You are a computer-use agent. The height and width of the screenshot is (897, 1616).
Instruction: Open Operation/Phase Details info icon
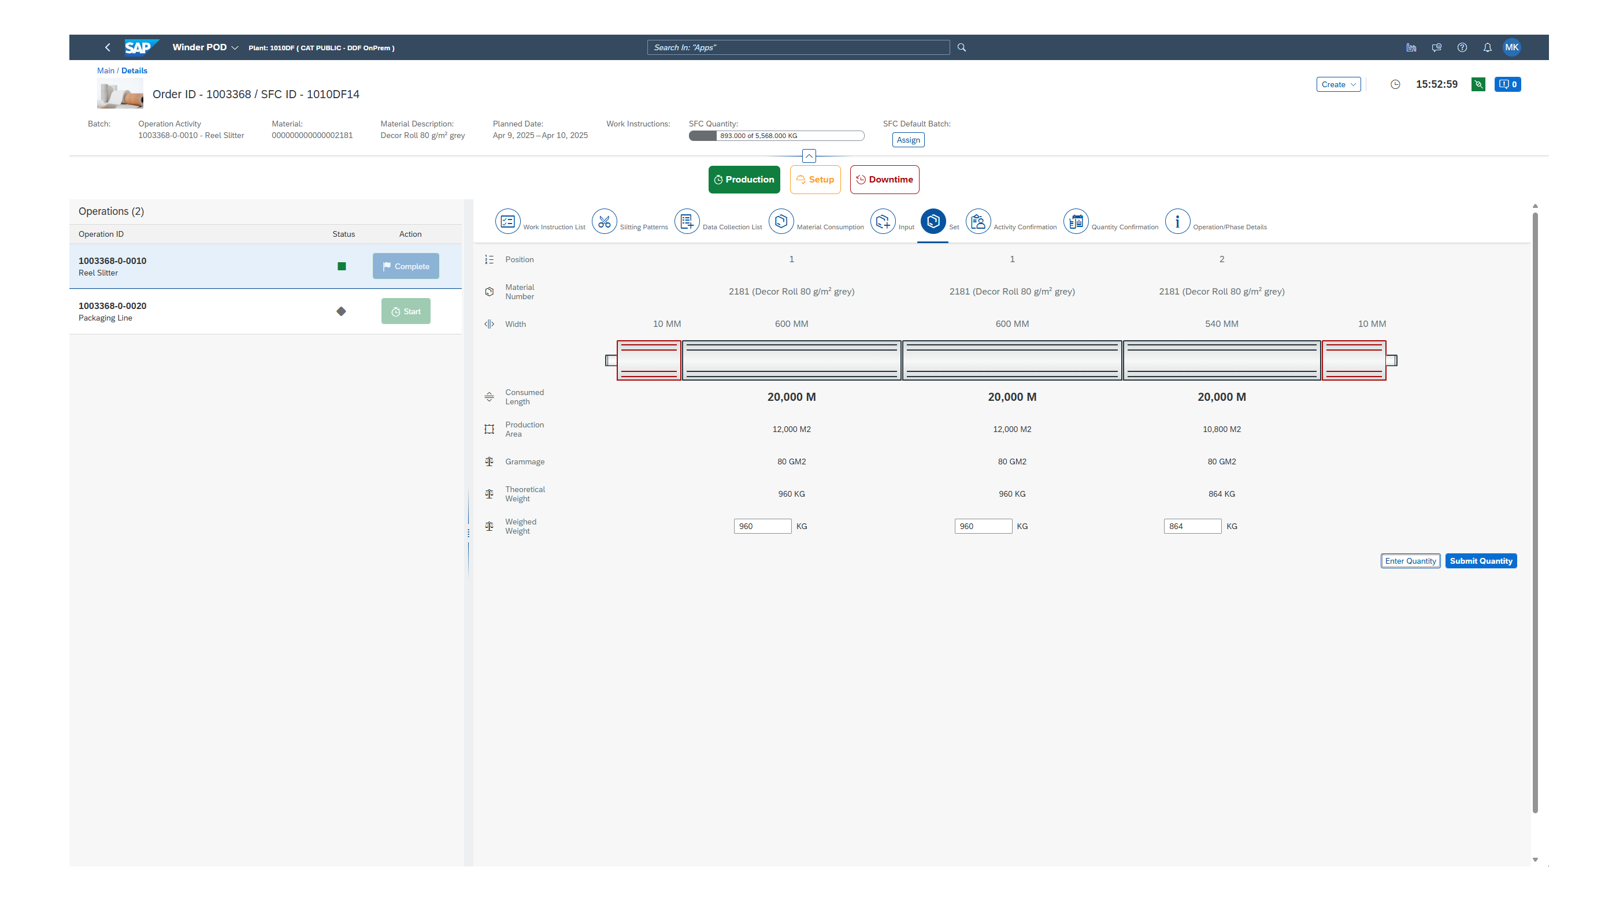point(1177,221)
